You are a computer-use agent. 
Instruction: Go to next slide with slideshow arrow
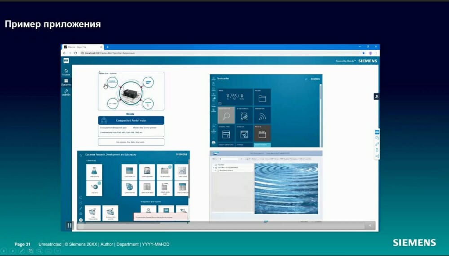[13, 251]
